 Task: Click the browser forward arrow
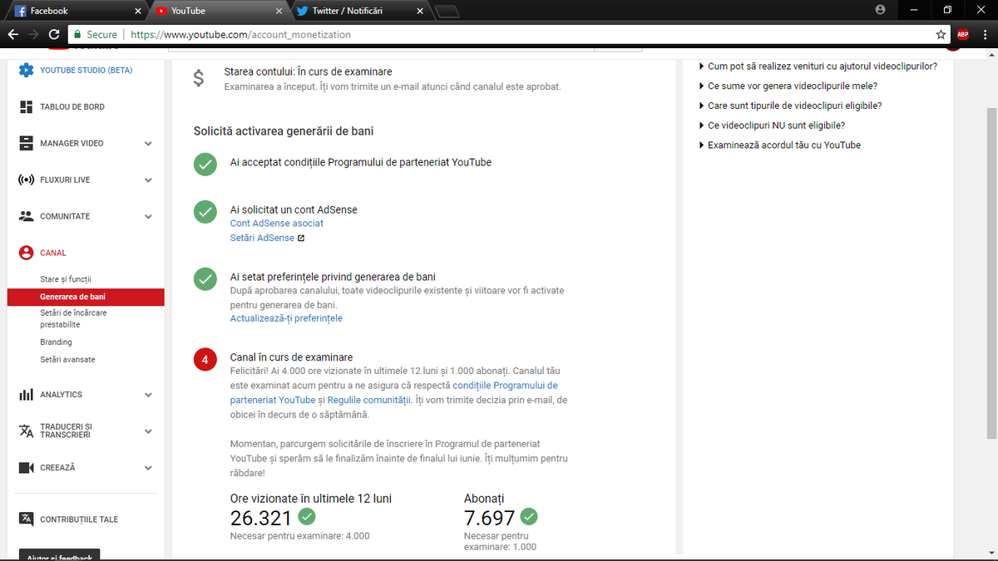(x=33, y=35)
